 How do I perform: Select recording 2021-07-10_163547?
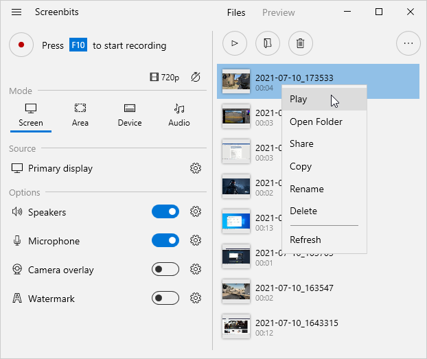318,292
